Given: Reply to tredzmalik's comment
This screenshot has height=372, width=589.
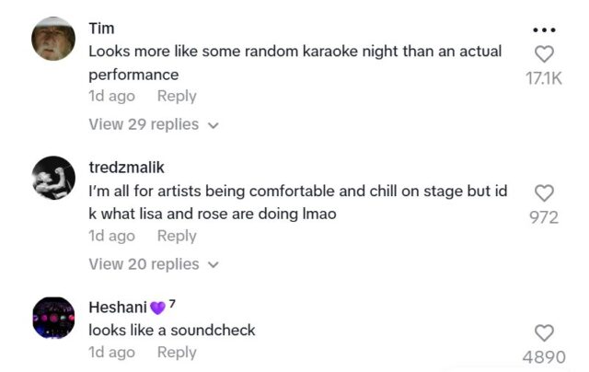Looking at the screenshot, I should (177, 236).
